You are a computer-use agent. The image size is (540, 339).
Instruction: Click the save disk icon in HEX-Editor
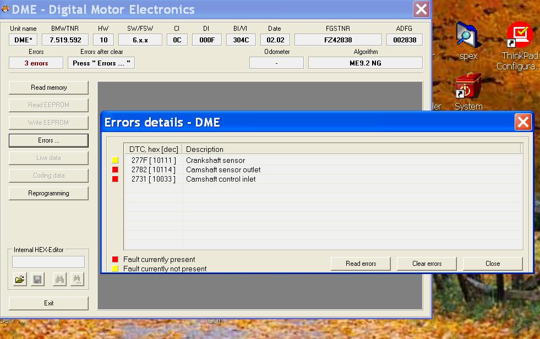coord(37,279)
